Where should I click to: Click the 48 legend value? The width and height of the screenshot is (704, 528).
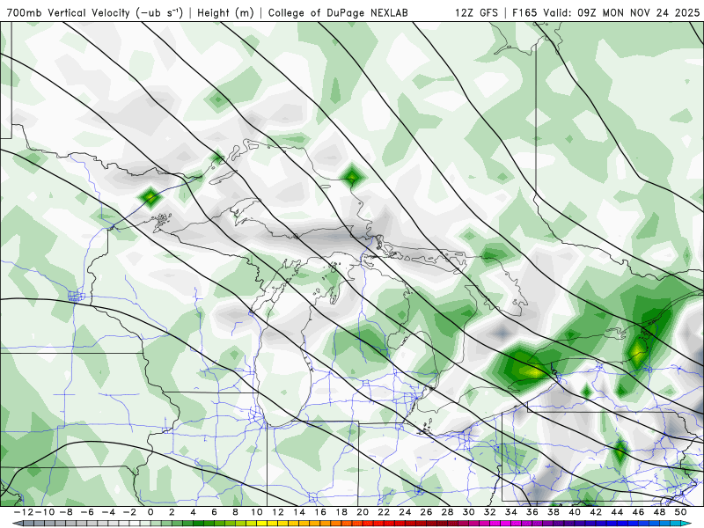coord(659,512)
